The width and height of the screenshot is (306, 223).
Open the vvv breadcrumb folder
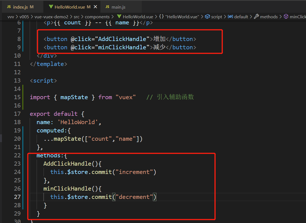[x=11, y=17]
